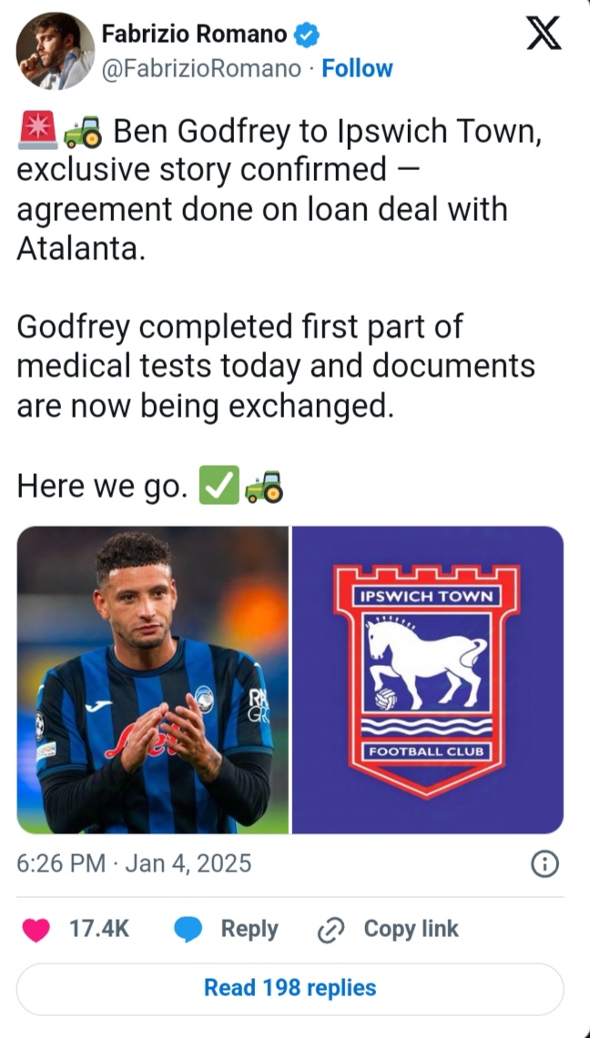Click the Fabrizio Romano display name
Screen dimensions: 590x1038
[x=194, y=35]
